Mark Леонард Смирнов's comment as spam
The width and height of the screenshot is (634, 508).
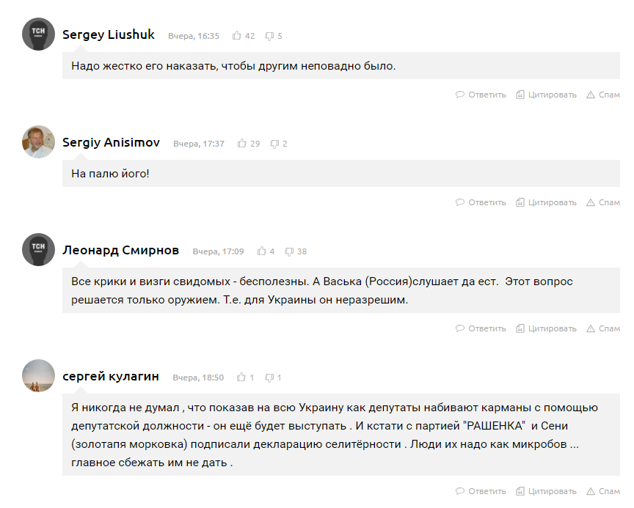coord(602,328)
